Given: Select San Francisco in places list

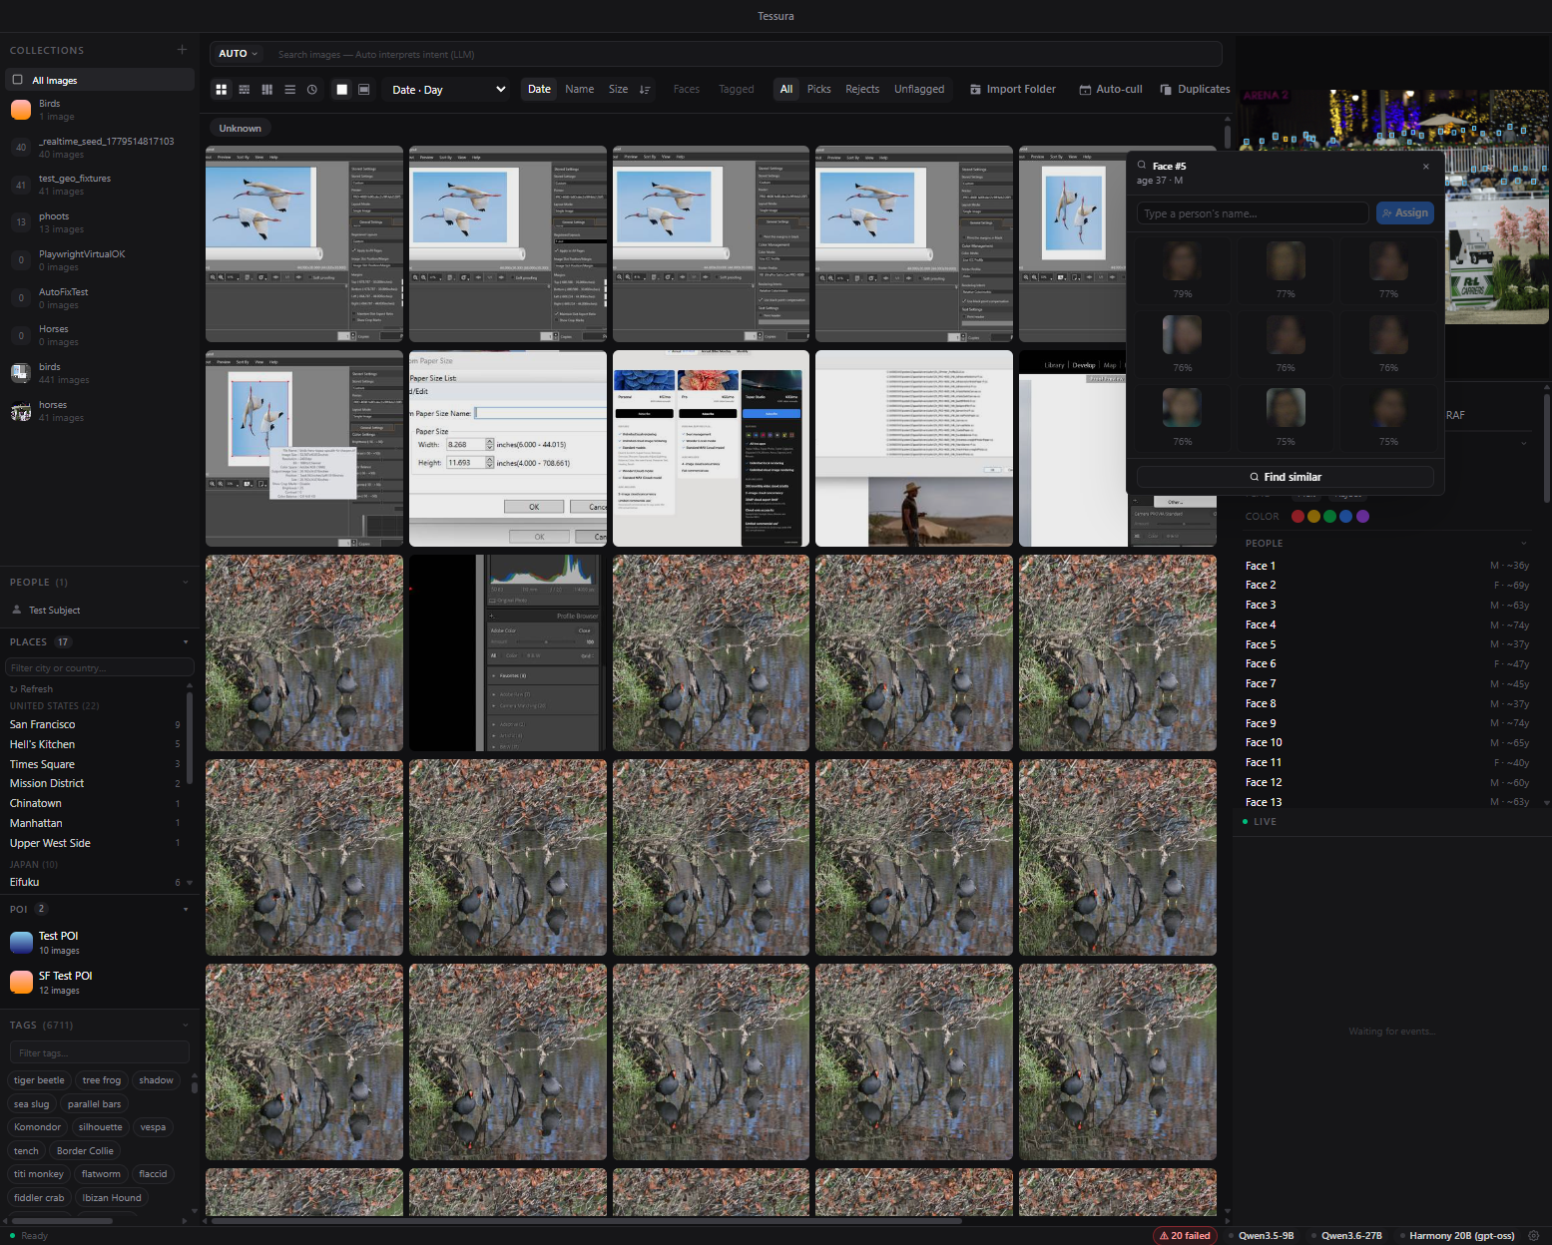Looking at the screenshot, I should click(95, 725).
